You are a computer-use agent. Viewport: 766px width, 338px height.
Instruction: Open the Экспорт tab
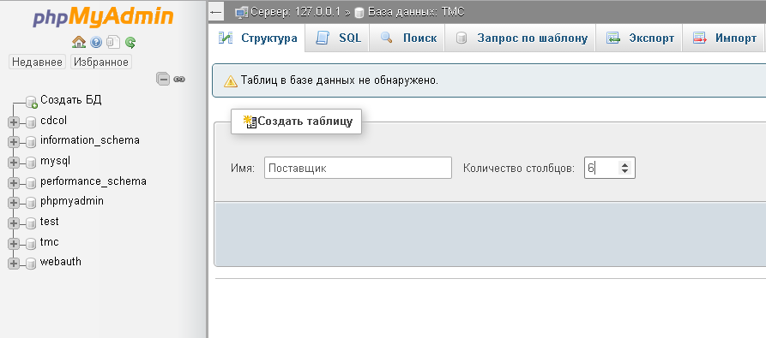[x=639, y=38]
